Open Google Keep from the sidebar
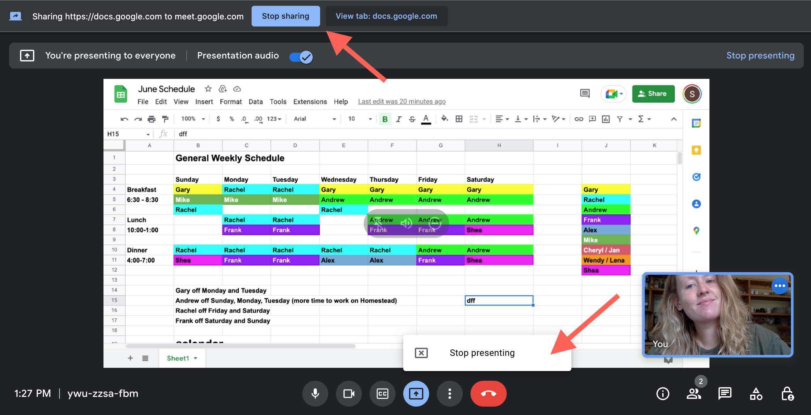Screen dimensions: 811x415 tap(696, 150)
